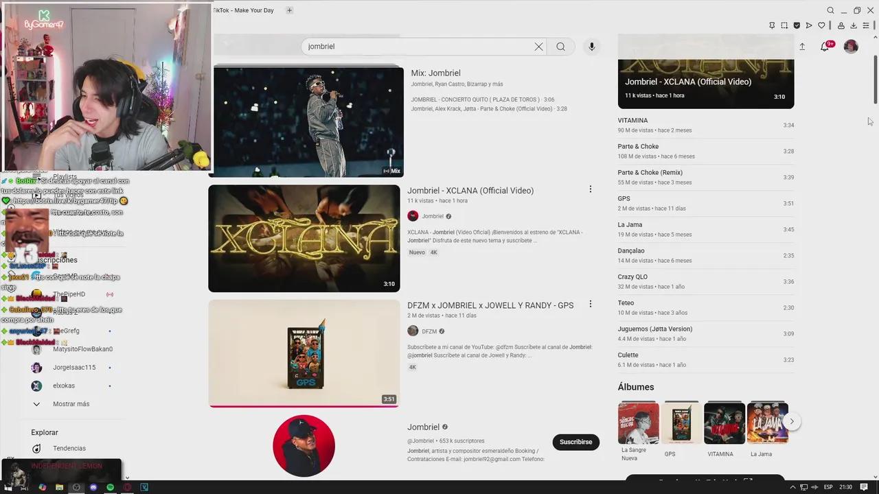Open browser tab search magnifier icon
This screenshot has width=879, height=494.
click(830, 10)
